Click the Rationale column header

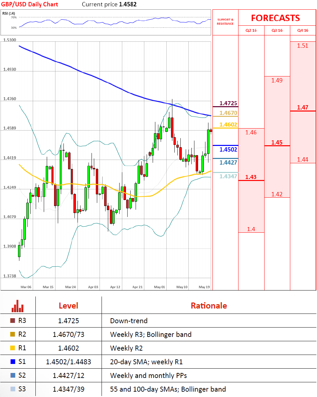[x=209, y=306]
